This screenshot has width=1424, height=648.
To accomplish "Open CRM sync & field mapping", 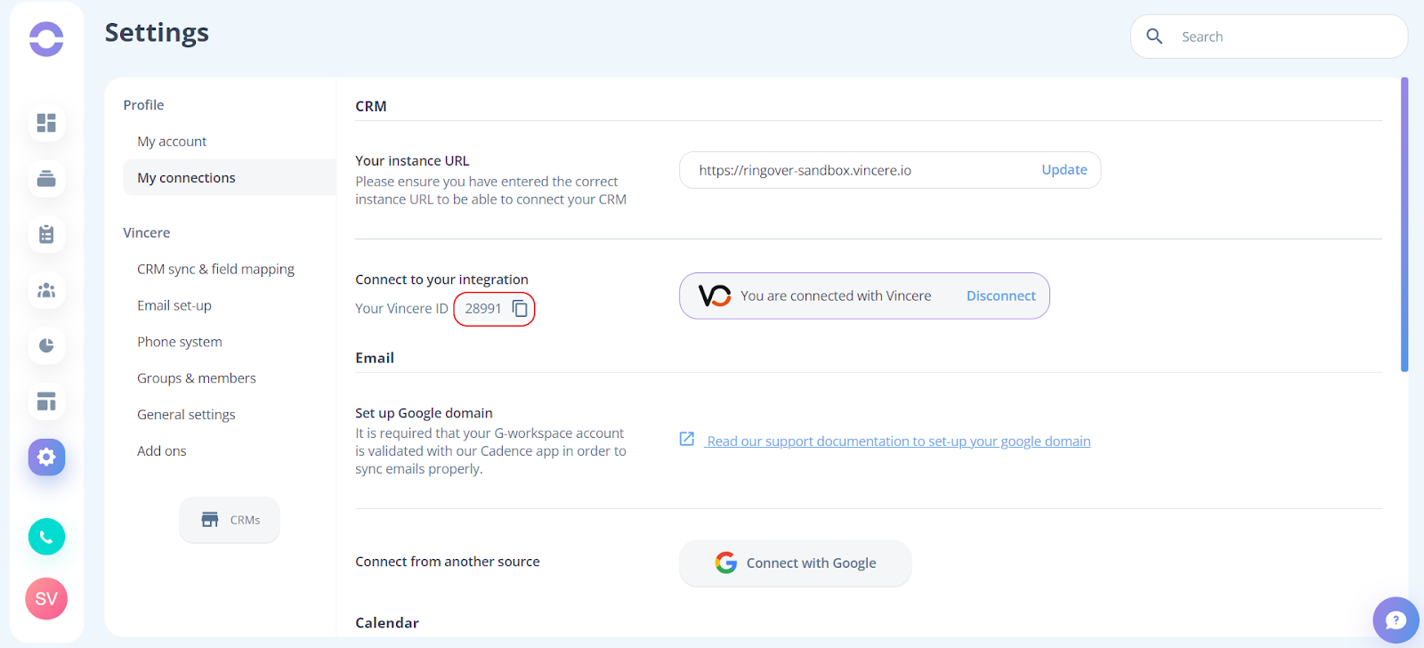I will click(x=215, y=269).
